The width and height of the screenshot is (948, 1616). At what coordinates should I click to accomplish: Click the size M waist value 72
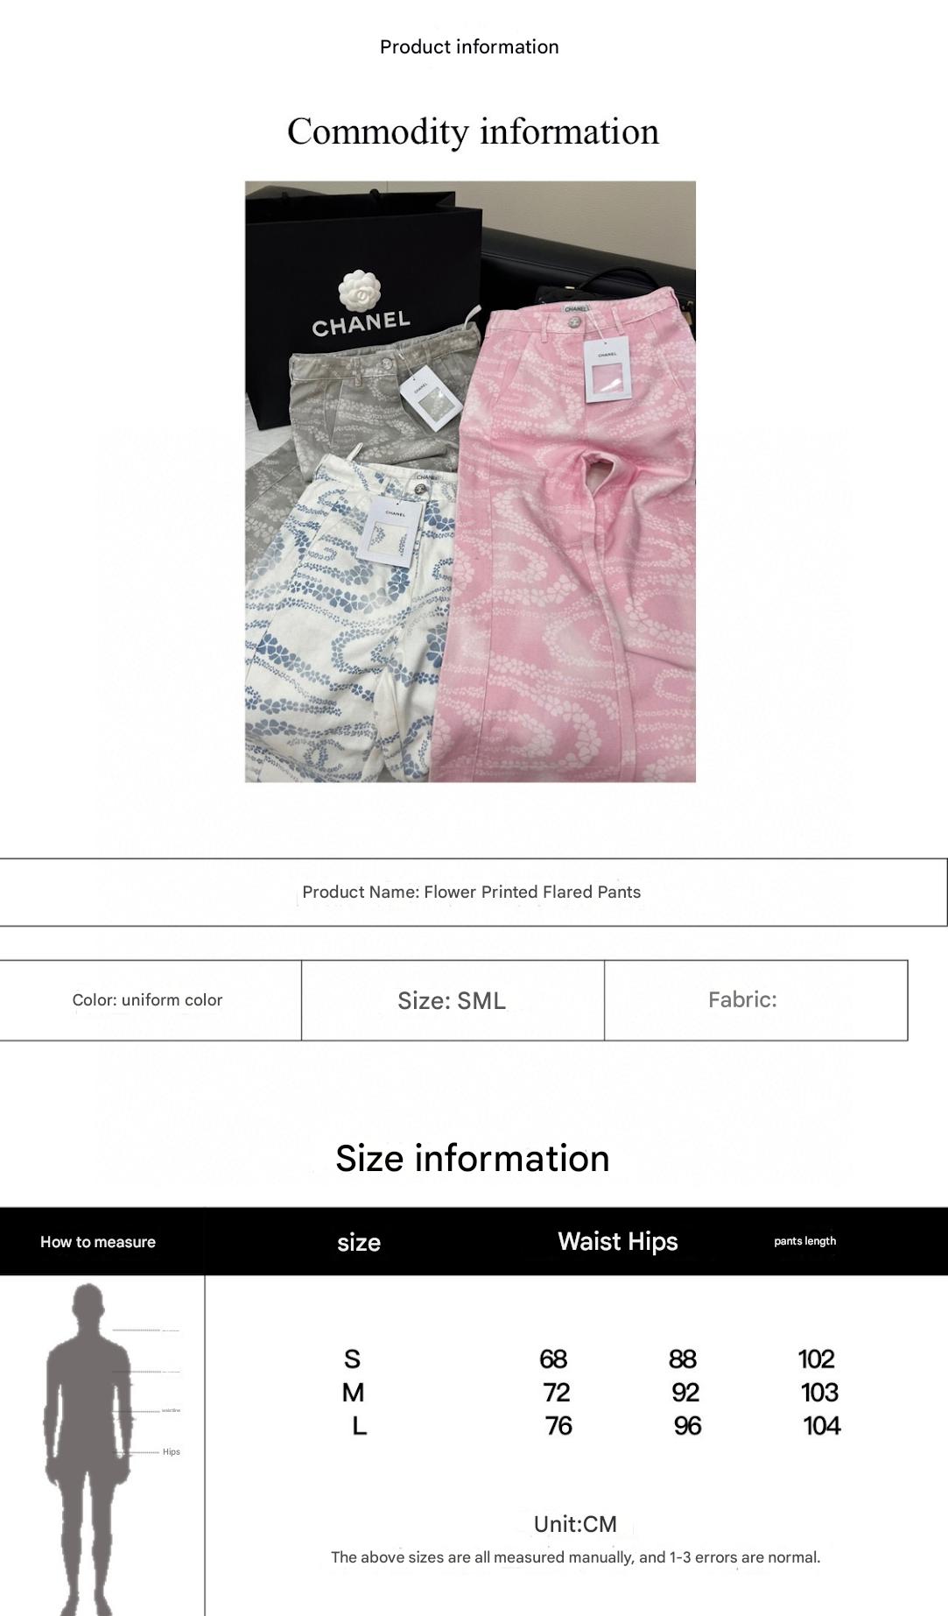[x=556, y=1392]
